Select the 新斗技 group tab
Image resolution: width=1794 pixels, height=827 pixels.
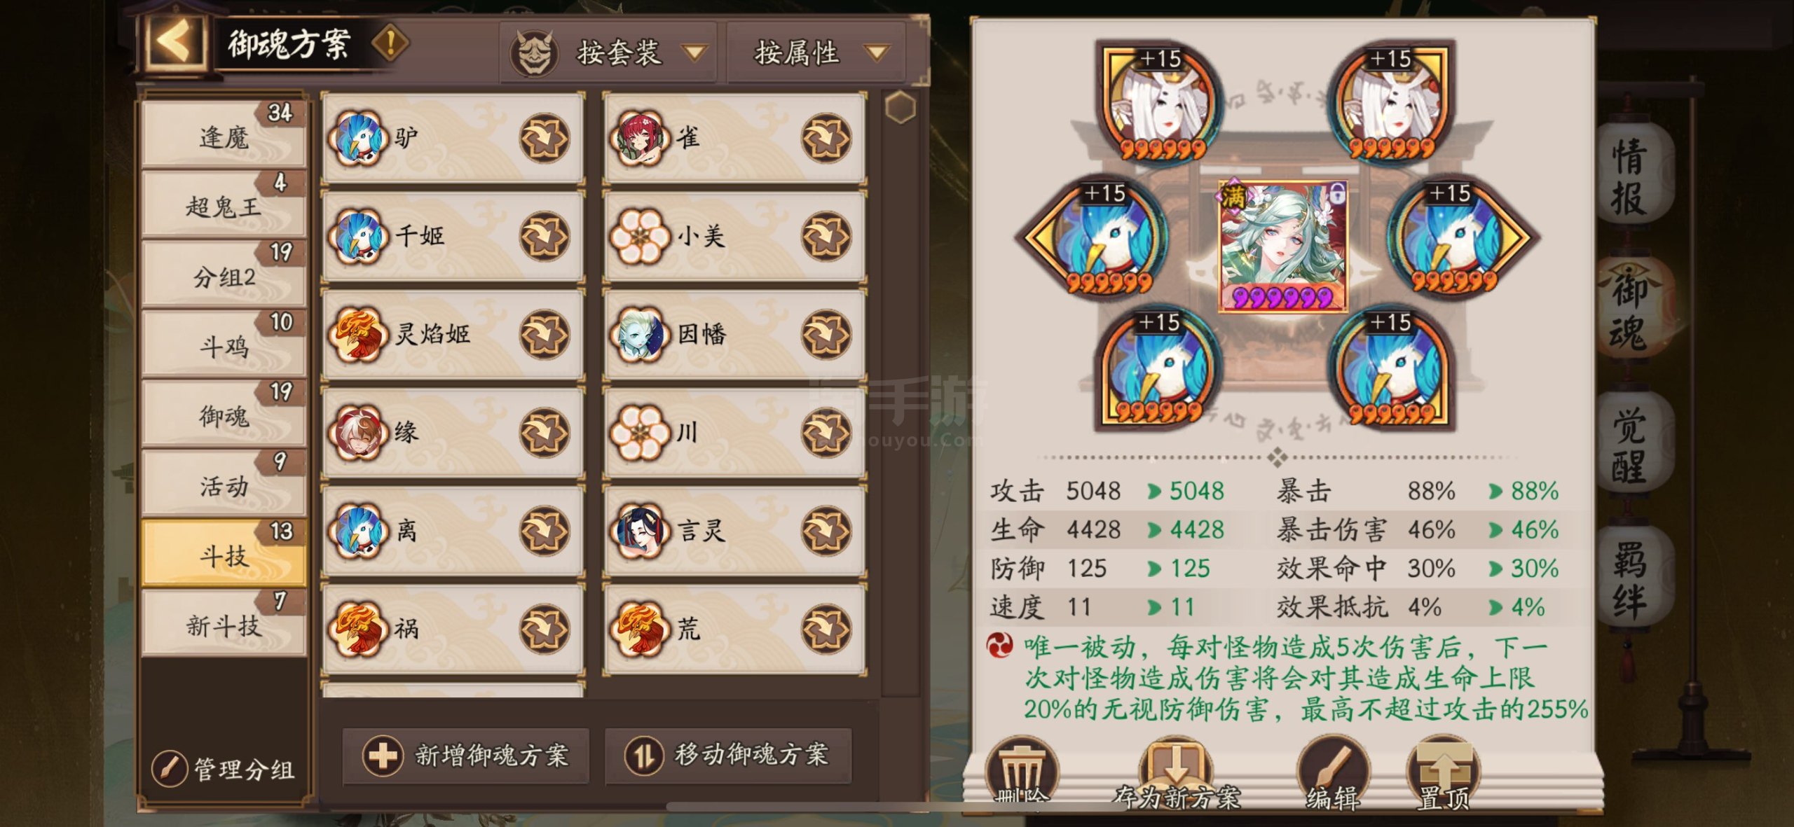[224, 623]
